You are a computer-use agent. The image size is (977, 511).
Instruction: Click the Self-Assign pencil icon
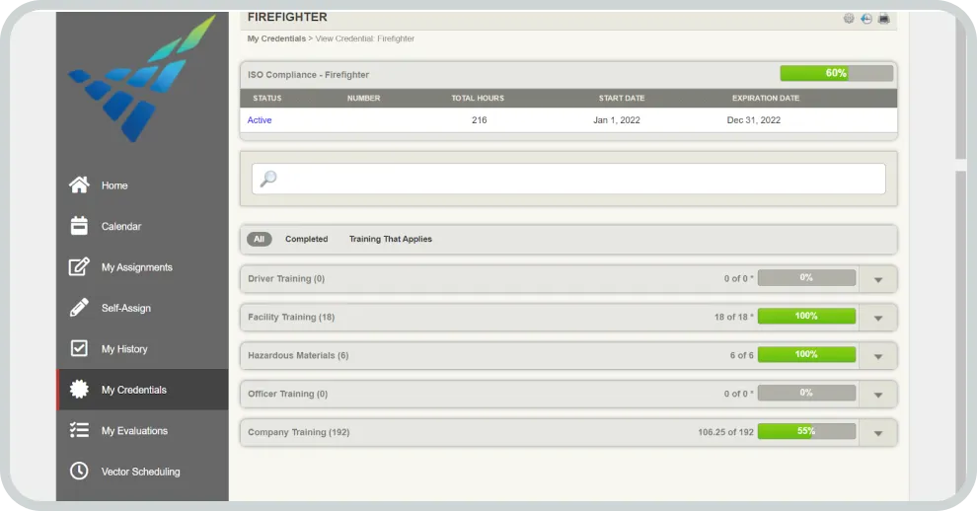[x=79, y=308]
